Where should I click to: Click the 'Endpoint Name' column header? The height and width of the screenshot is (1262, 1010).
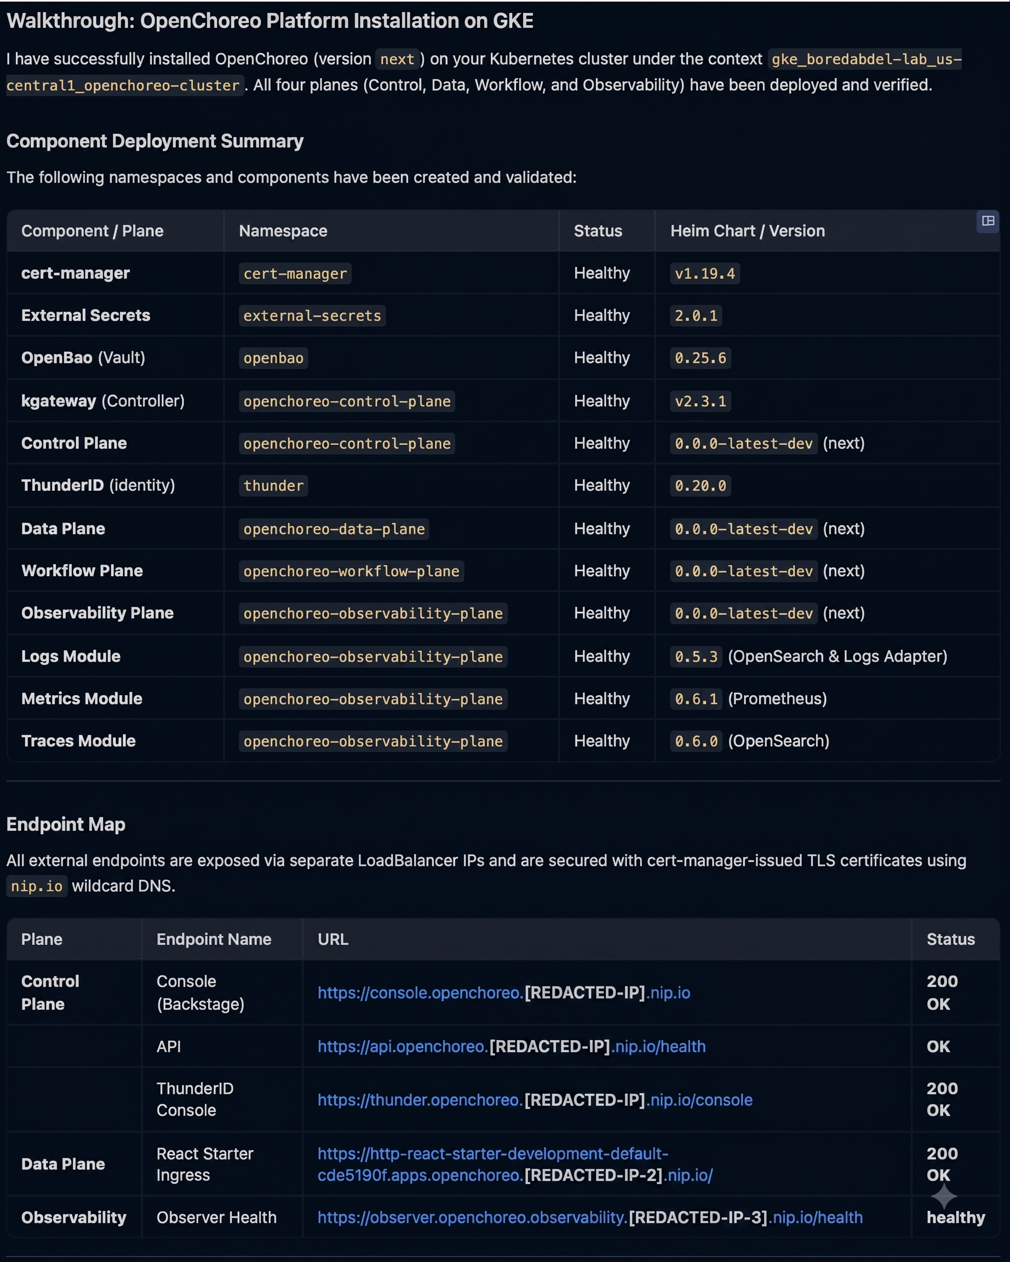click(x=214, y=939)
